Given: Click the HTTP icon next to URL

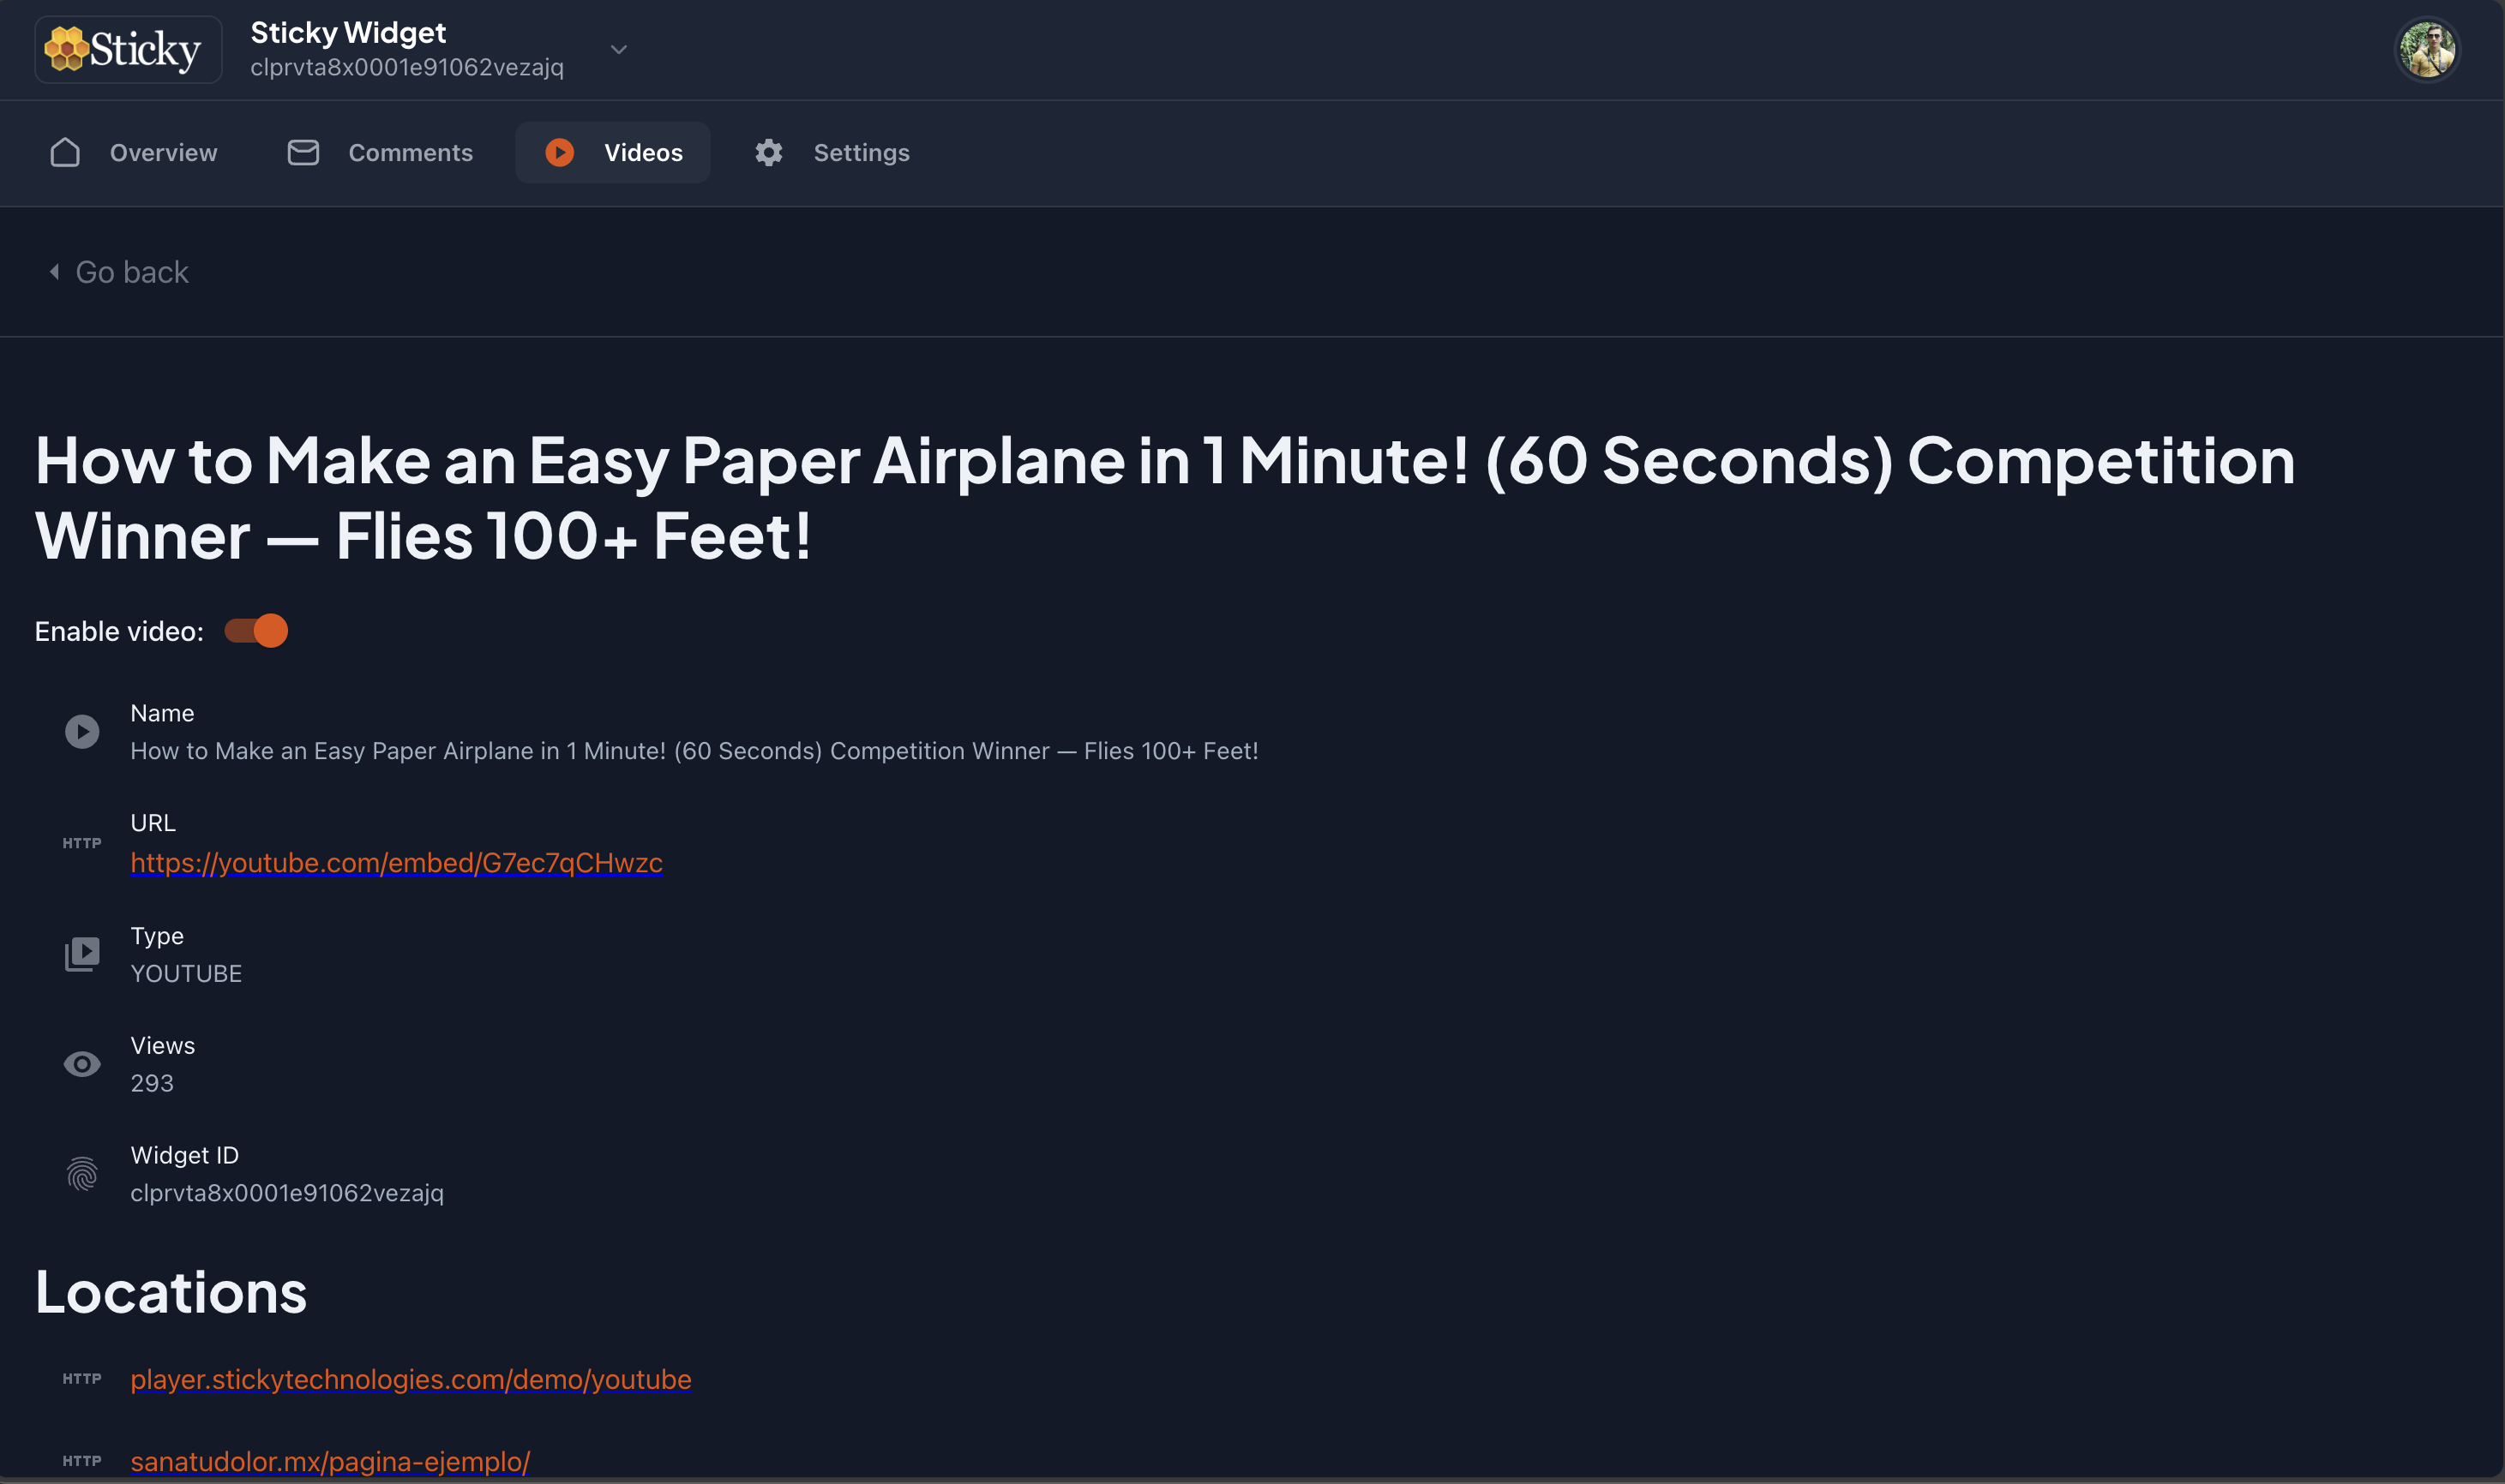Looking at the screenshot, I should pos(82,843).
